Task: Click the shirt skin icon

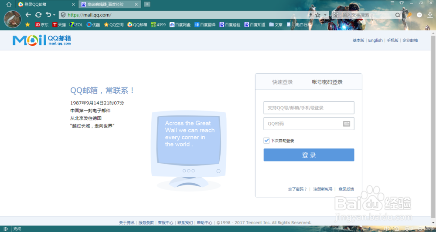Action: coord(401,3)
